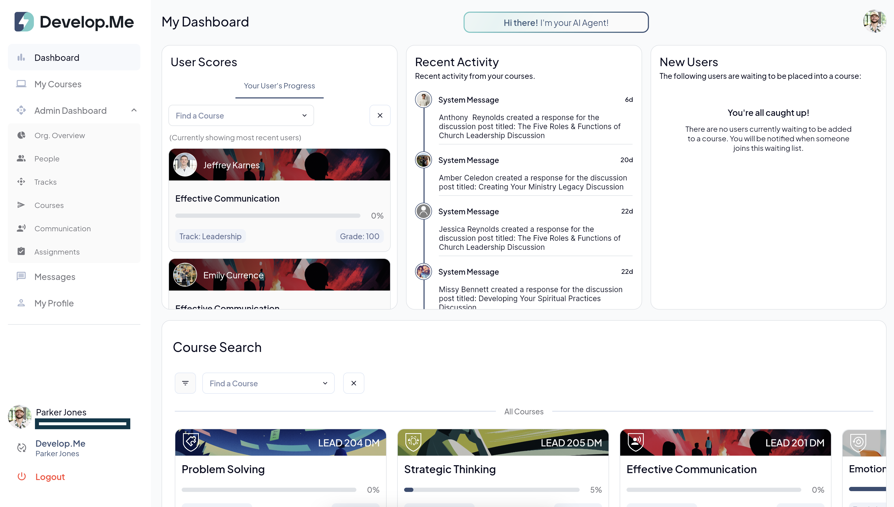Open User Scores Find a Course dropdown

241,115
